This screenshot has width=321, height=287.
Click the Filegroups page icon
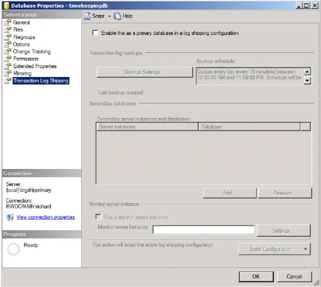pyautogui.click(x=8, y=37)
